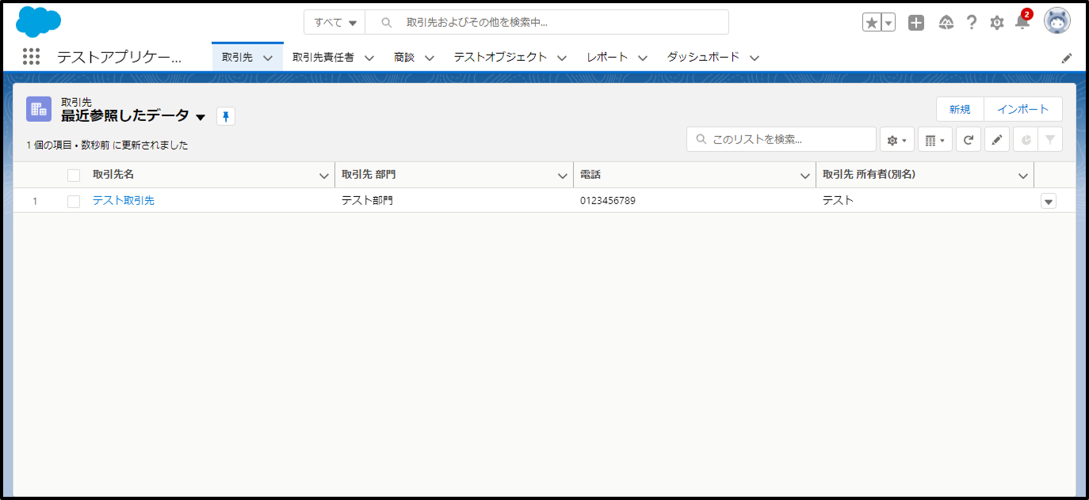
Task: Open the レポート tab
Action: (607, 58)
